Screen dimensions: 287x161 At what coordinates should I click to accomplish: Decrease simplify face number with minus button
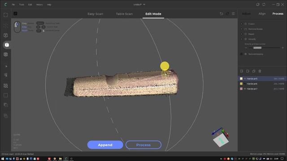pyautogui.click(x=246, y=48)
